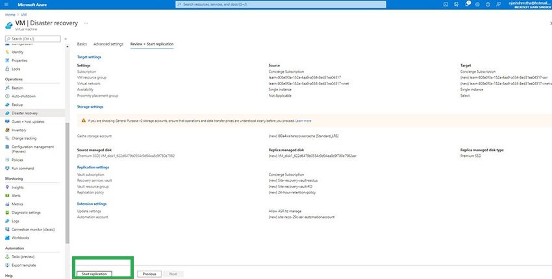Click "Allow ASR to manage" value
This screenshot has width=552, height=279.
tap(285, 211)
